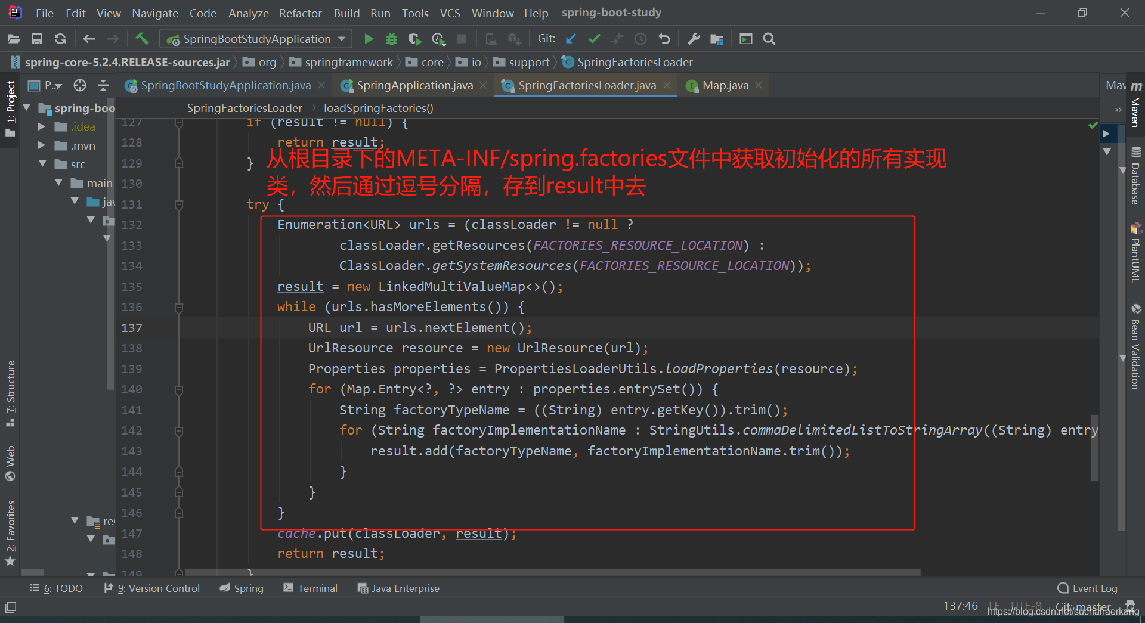Viewport: 1145px width, 623px height.
Task: Open the PlantUML tool window
Action: (1135, 253)
